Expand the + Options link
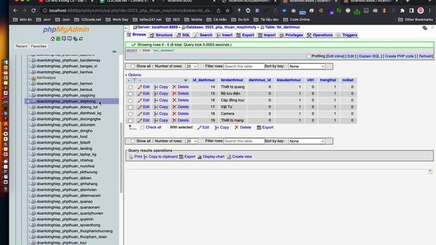The height and width of the screenshot is (245, 436). point(134,75)
